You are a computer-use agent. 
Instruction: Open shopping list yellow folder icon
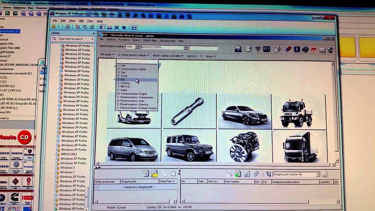pyautogui.click(x=155, y=174)
